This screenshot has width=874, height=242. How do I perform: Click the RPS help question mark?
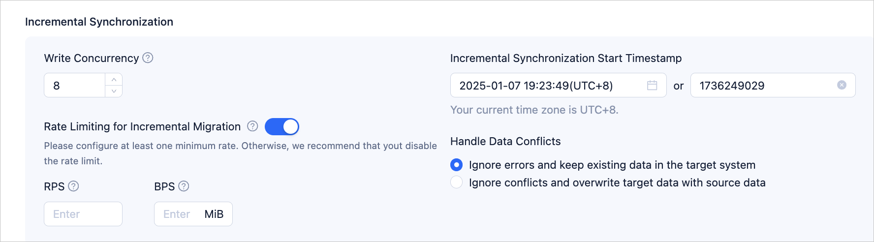click(x=73, y=186)
